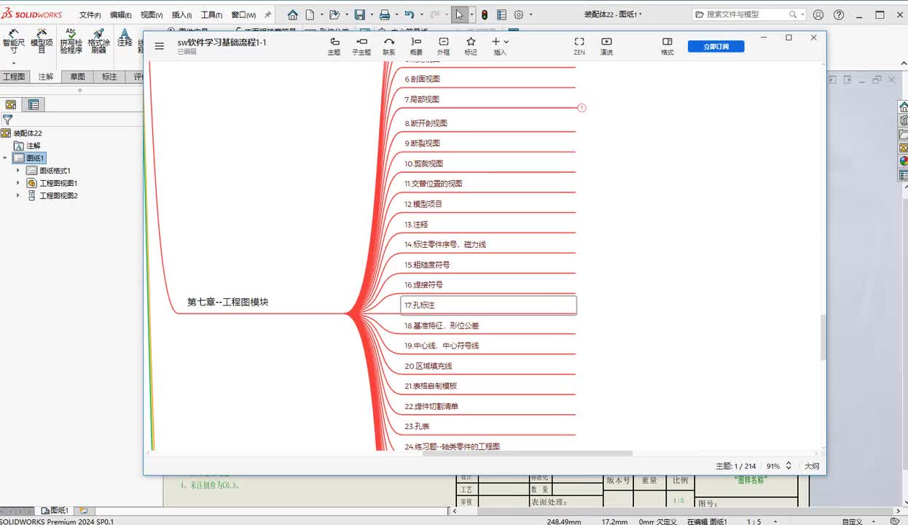Click the 子主题 subtopic tool
The height and width of the screenshot is (525, 908).
(361, 46)
